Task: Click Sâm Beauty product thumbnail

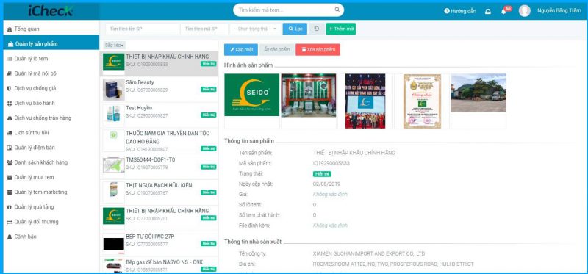Action: [x=114, y=90]
